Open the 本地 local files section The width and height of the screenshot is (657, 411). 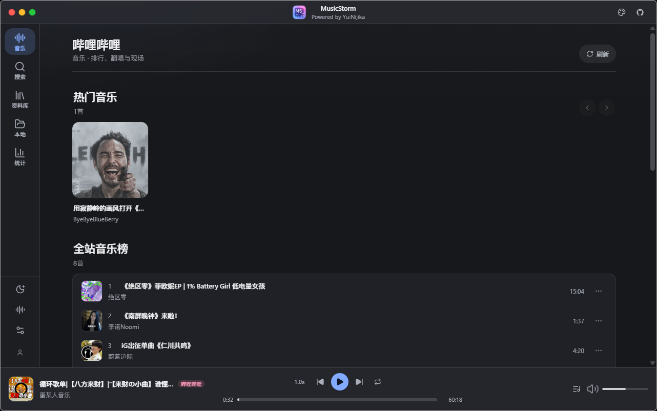(20, 128)
